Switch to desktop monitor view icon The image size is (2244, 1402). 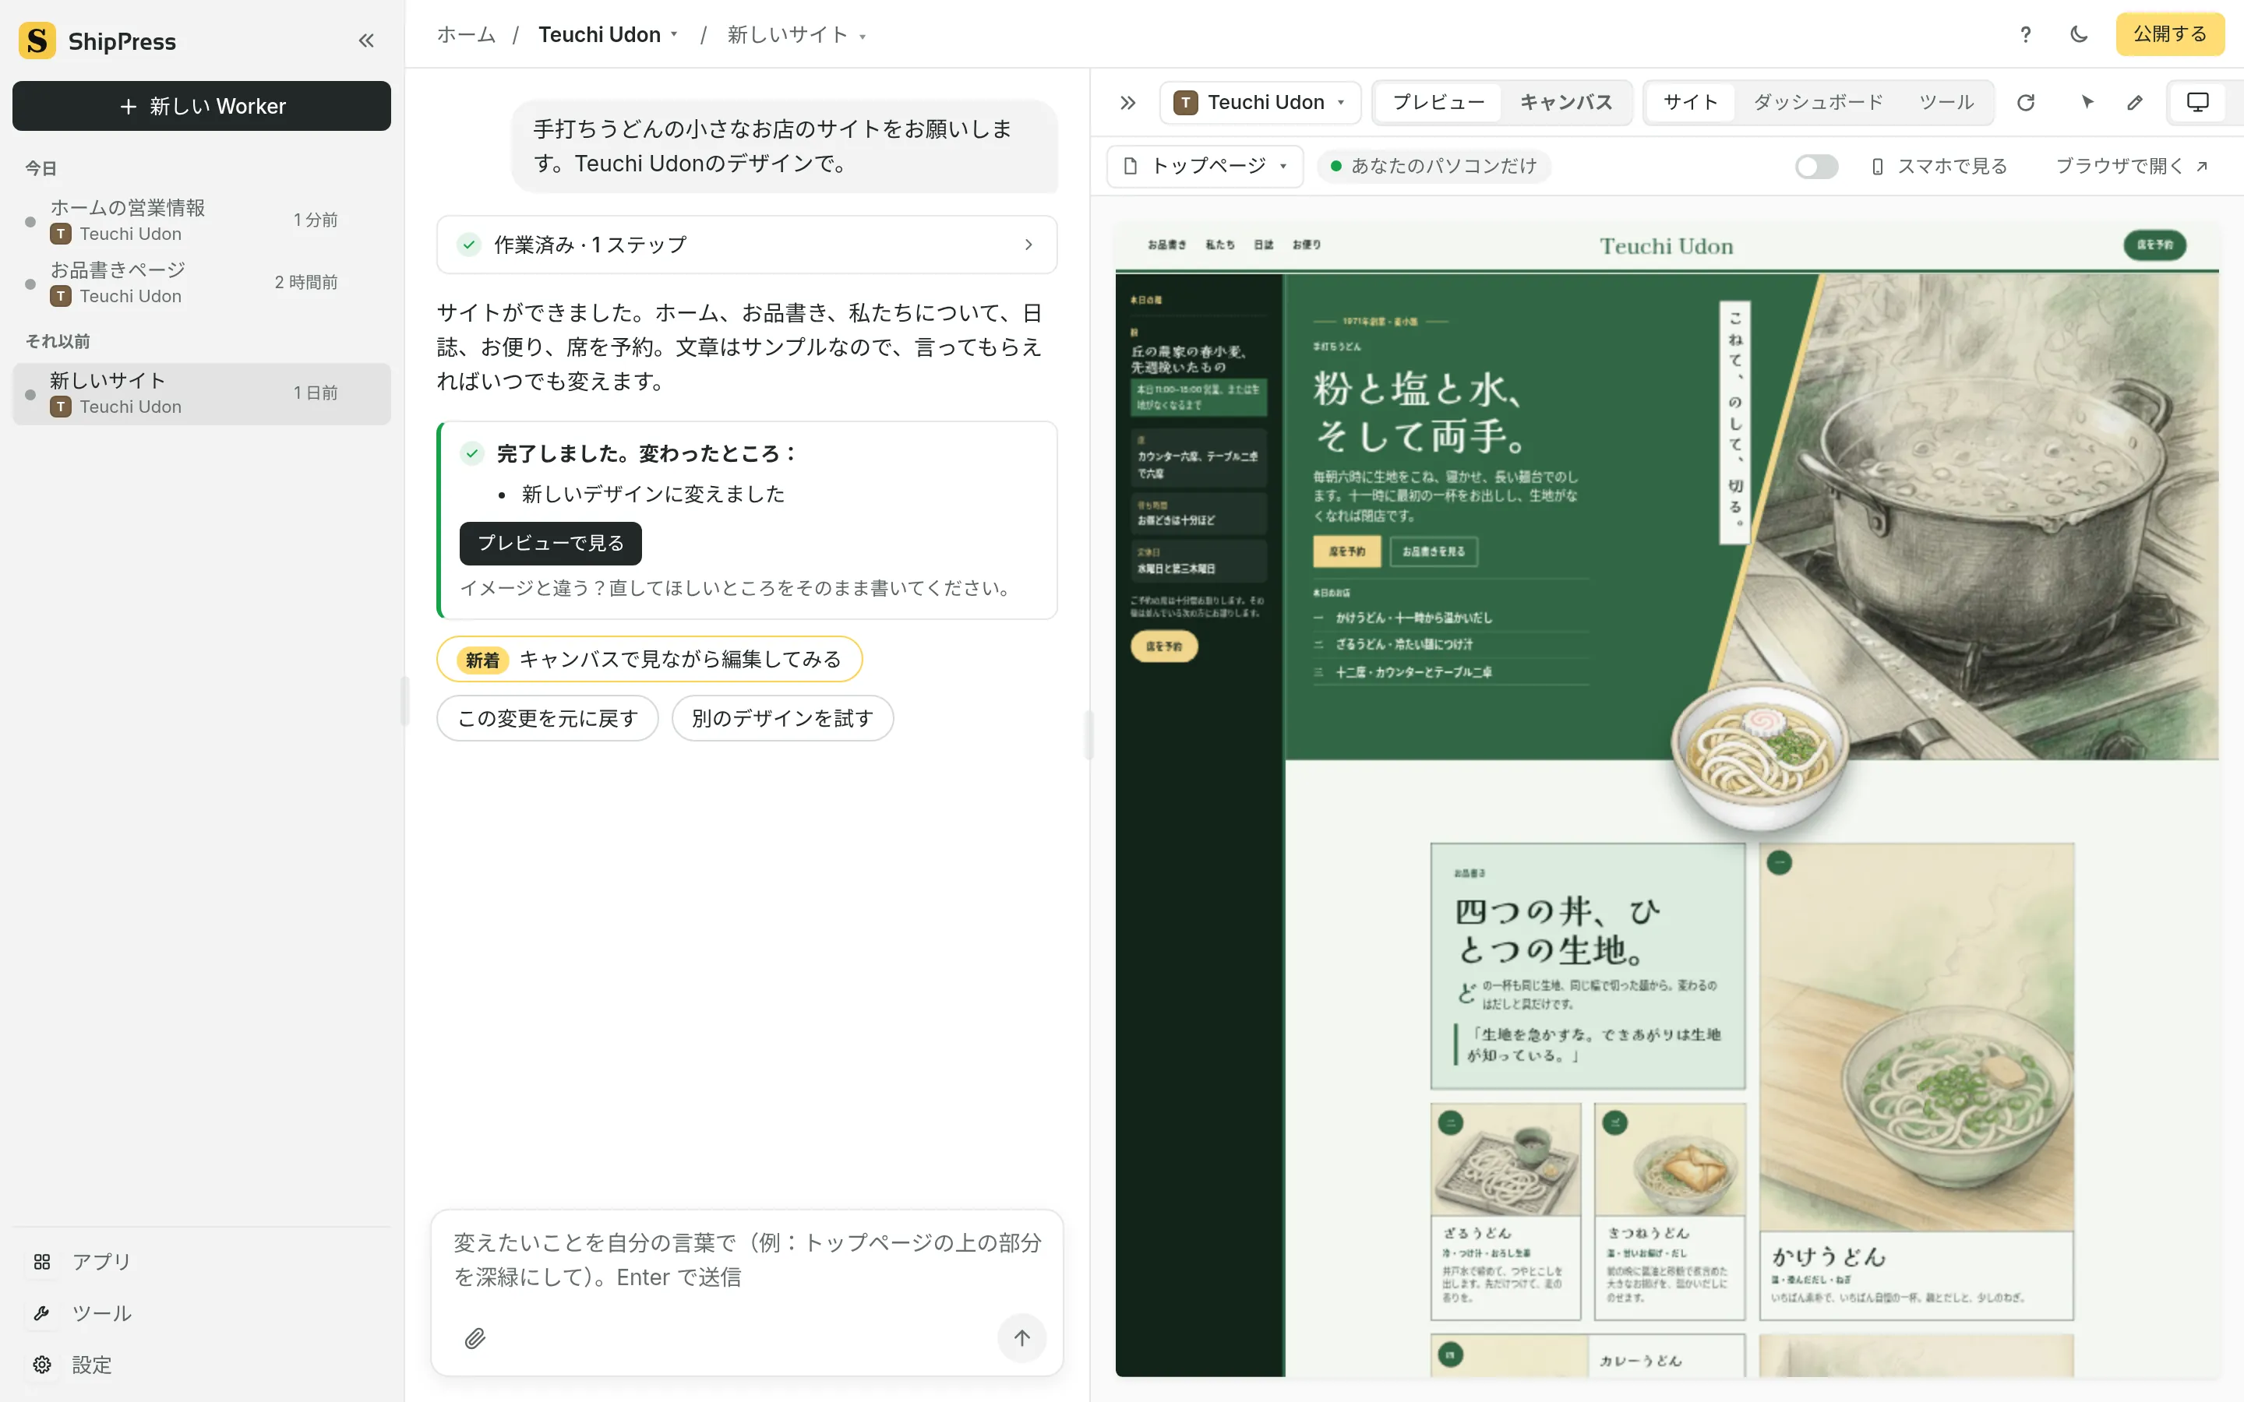coord(2197,102)
